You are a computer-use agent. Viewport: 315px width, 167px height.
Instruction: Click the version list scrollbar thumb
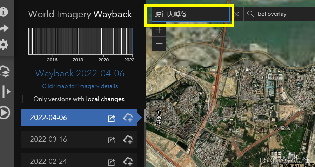145,116
